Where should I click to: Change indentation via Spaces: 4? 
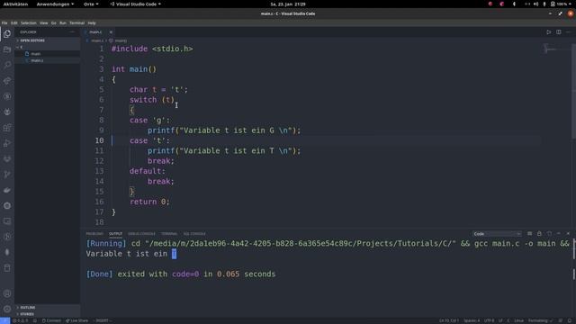tap(472, 320)
